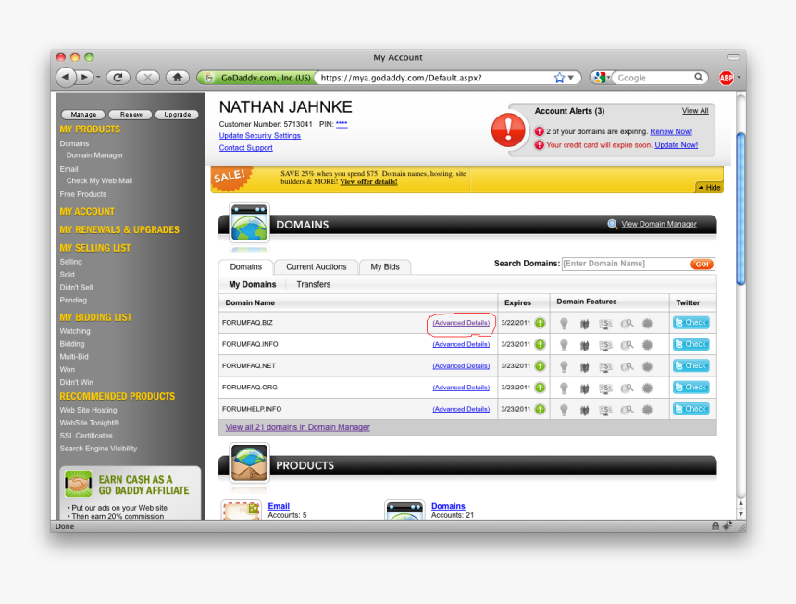Click View all 21 domains in Domain Manager
The width and height of the screenshot is (796, 604).
coord(297,427)
